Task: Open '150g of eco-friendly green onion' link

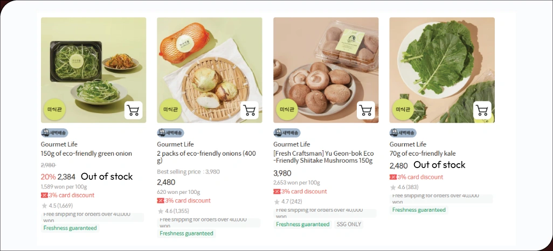Action: [86, 154]
